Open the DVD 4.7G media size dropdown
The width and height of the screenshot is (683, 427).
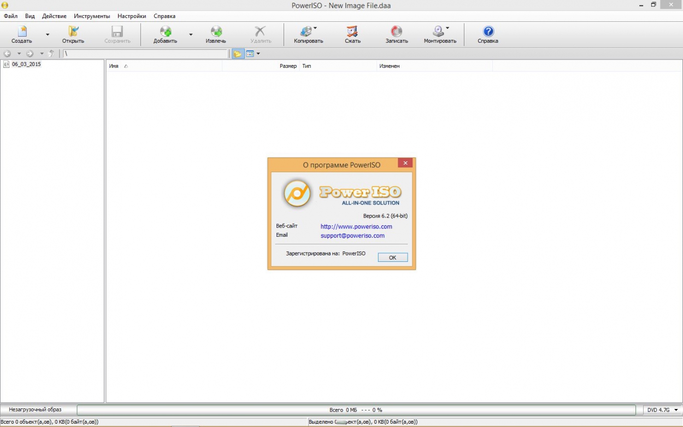[662, 410]
